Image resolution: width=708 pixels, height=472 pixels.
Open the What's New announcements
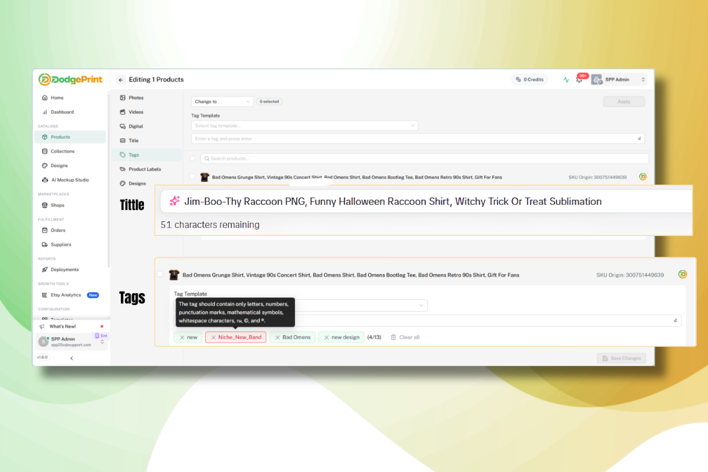point(62,326)
